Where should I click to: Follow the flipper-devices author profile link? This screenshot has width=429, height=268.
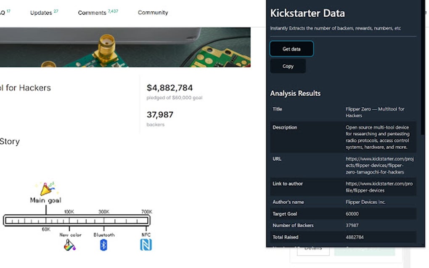point(378,187)
